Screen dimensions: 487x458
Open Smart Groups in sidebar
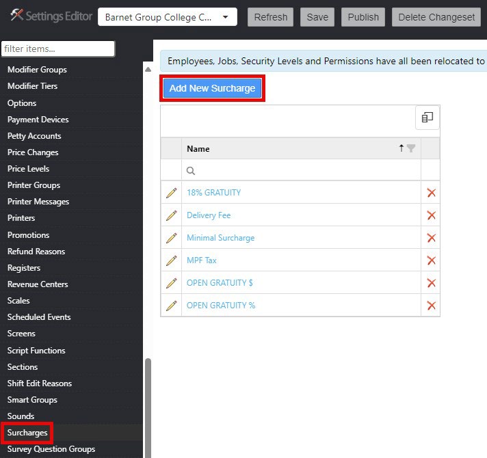[32, 400]
